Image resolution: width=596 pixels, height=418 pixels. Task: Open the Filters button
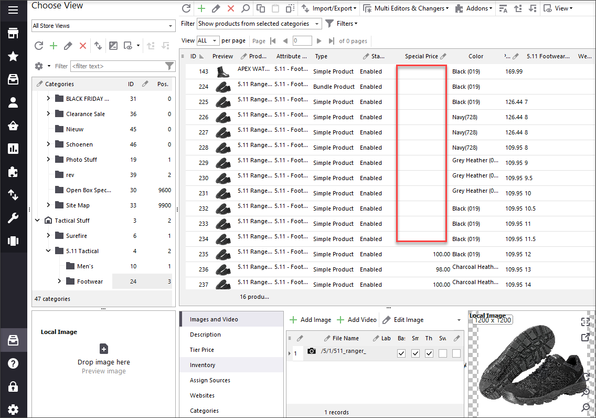342,24
